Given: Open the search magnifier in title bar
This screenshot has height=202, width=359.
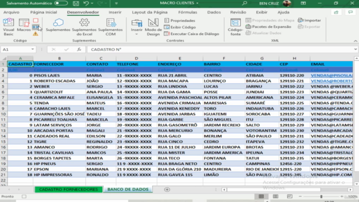Looking at the screenshot, I should 245,3.
